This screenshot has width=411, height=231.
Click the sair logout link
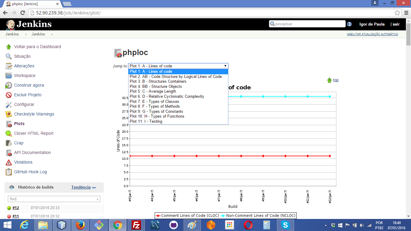[396, 24]
